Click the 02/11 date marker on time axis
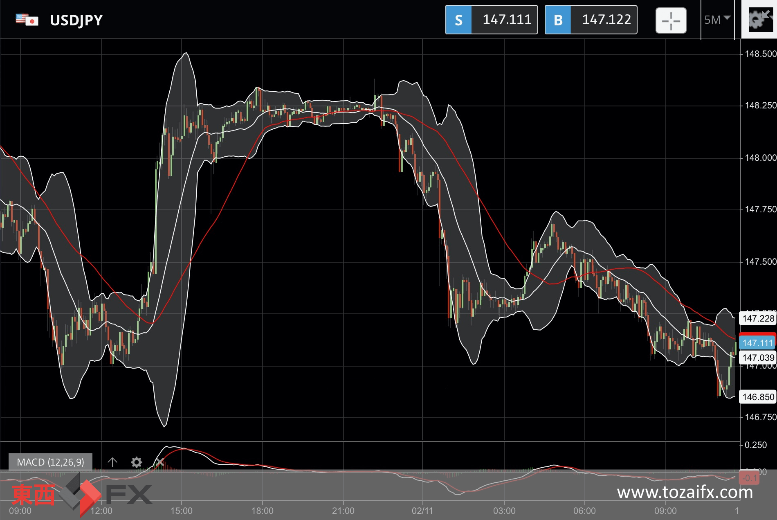777x520 pixels. [x=422, y=511]
